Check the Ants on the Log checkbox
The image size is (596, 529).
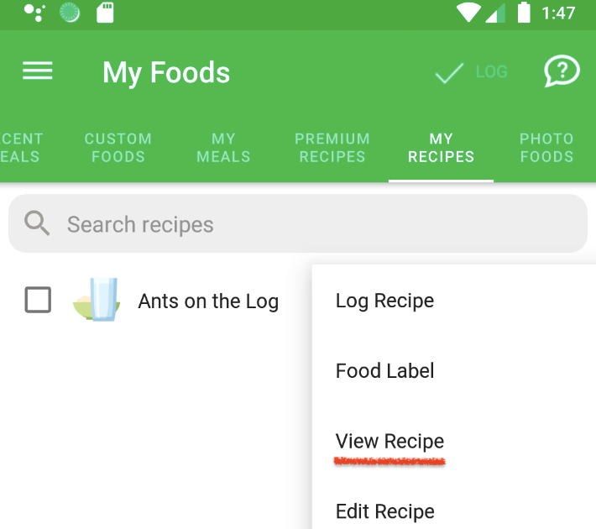(x=38, y=300)
